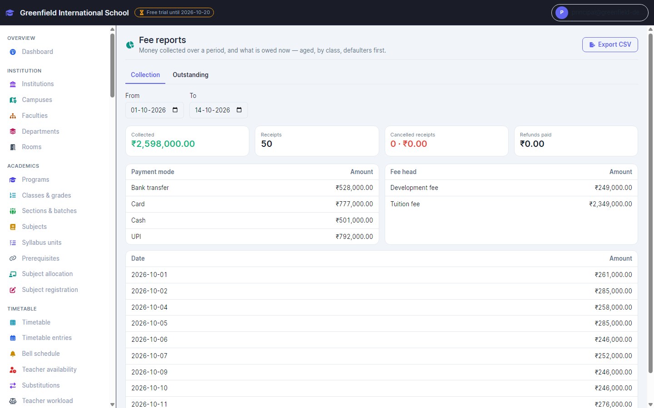Click the Campuses map icon
The height and width of the screenshot is (408, 654).
13,100
